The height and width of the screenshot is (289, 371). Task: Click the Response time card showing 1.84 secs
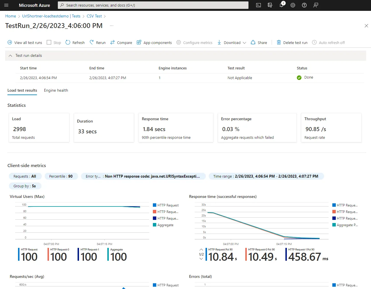point(176,128)
